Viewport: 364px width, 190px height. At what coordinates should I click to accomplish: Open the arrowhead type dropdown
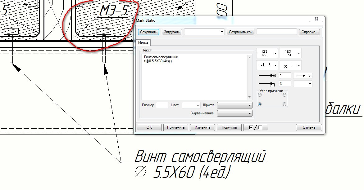click(303, 76)
